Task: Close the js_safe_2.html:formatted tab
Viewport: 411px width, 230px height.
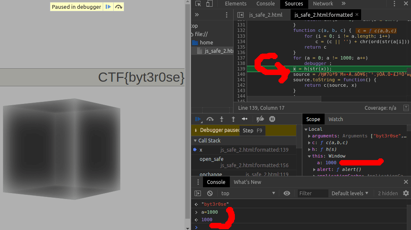Action: [x=357, y=15]
